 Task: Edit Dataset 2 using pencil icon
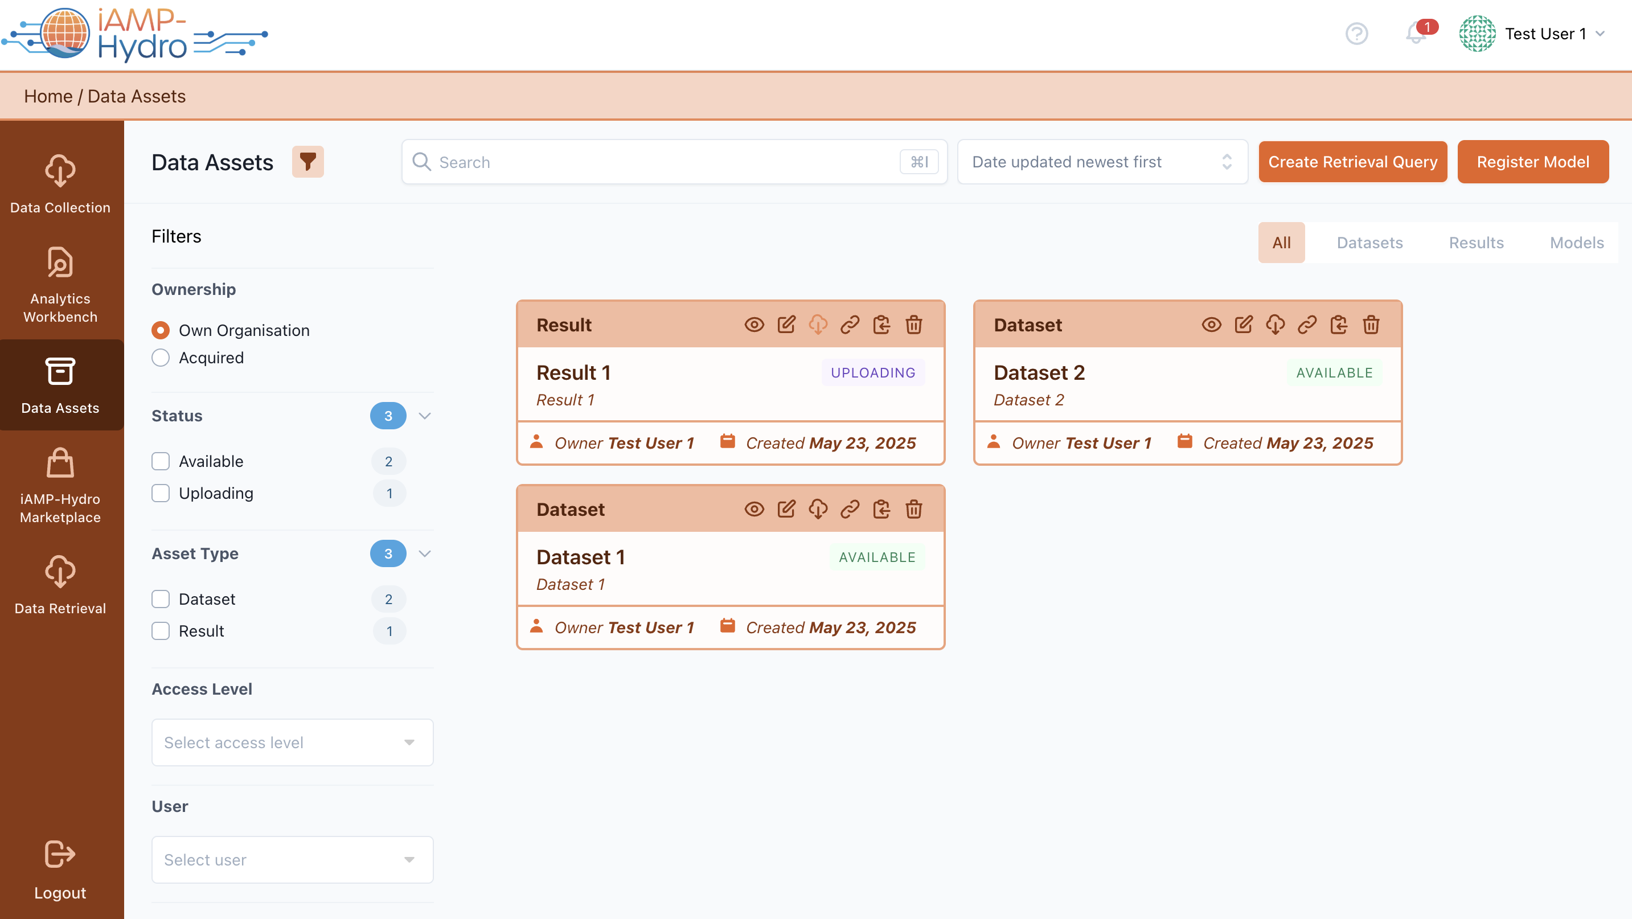(x=1243, y=325)
